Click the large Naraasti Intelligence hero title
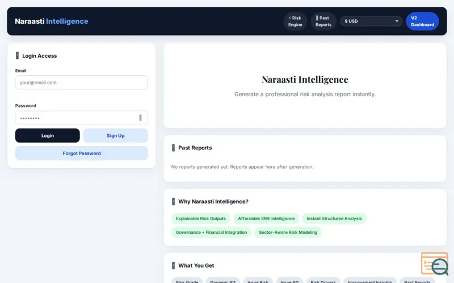Screen dimensions: 454x283 pyautogui.click(x=305, y=79)
